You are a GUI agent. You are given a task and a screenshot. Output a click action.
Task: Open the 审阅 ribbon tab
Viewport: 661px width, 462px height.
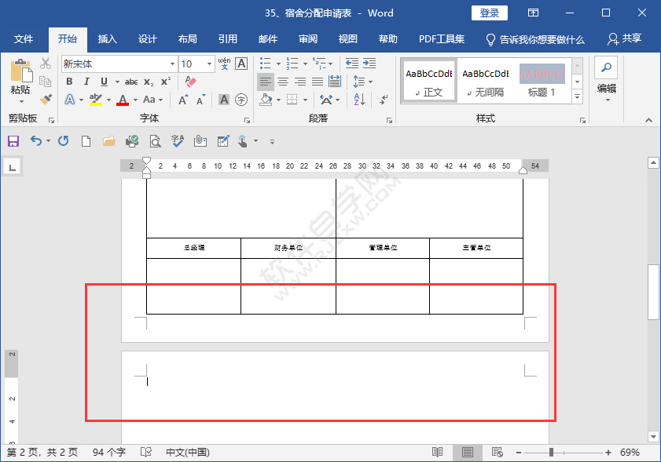coord(307,38)
